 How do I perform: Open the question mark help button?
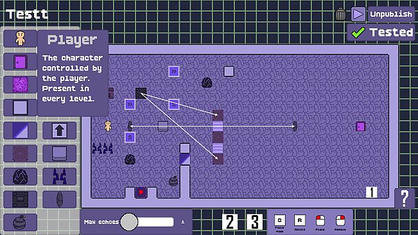tap(405, 198)
